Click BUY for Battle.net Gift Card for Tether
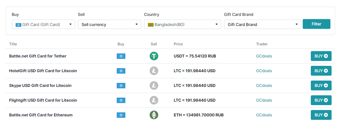 pyautogui.click(x=321, y=56)
